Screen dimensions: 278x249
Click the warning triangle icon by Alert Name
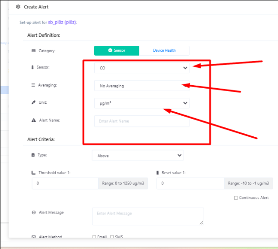pos(34,121)
